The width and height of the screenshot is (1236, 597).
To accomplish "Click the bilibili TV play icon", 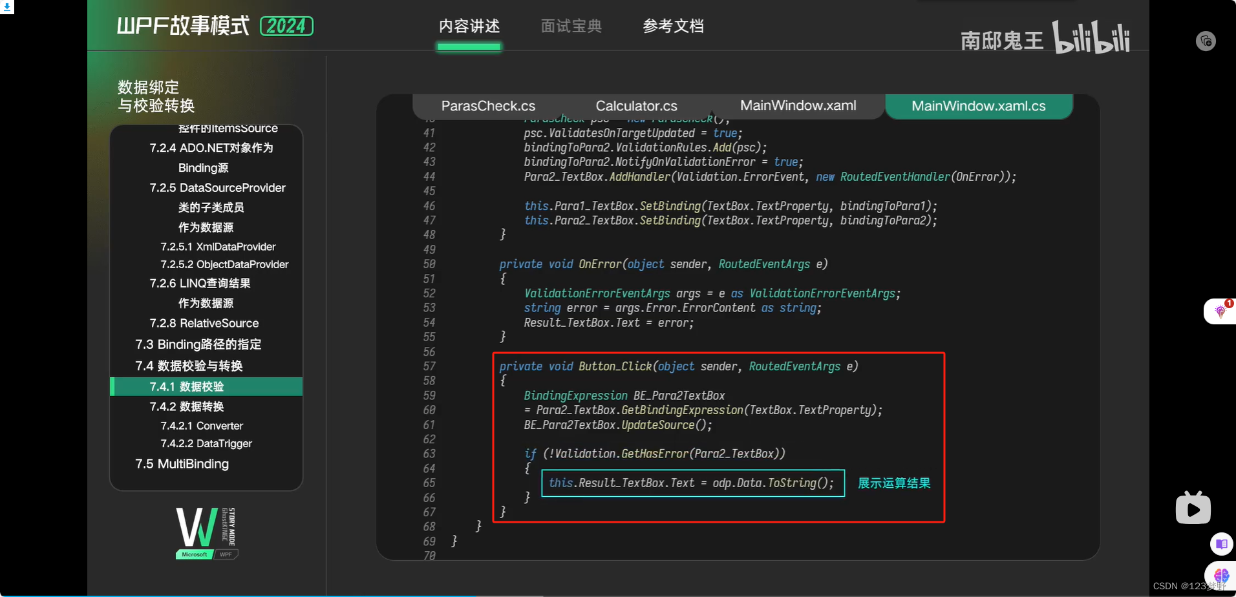I will [x=1193, y=508].
